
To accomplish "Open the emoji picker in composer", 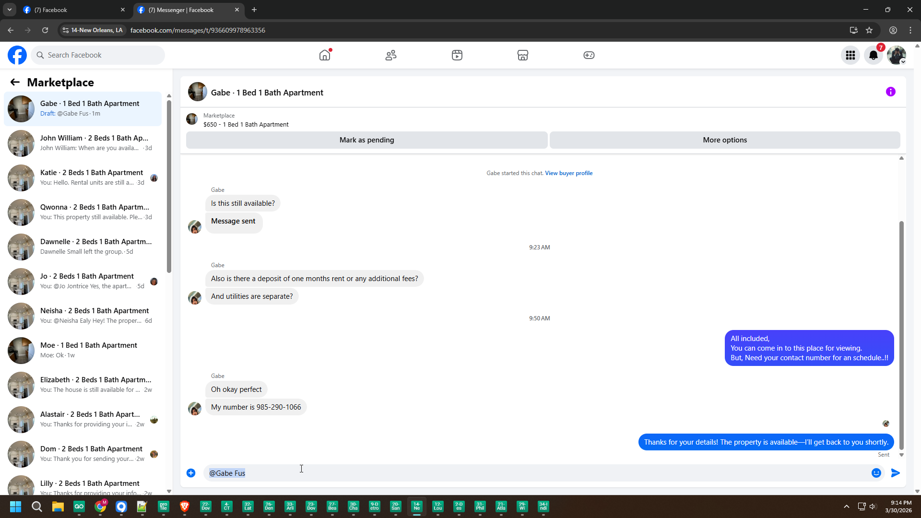I will coord(876,473).
